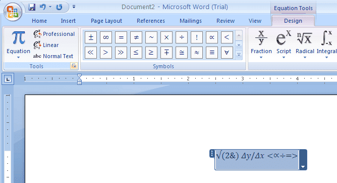Open the Page Layout tab
This screenshot has width=337, height=183.
tap(106, 21)
